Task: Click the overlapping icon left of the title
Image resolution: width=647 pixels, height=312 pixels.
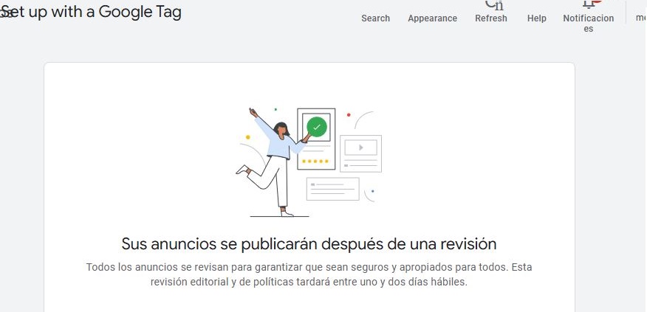Action: (6, 13)
